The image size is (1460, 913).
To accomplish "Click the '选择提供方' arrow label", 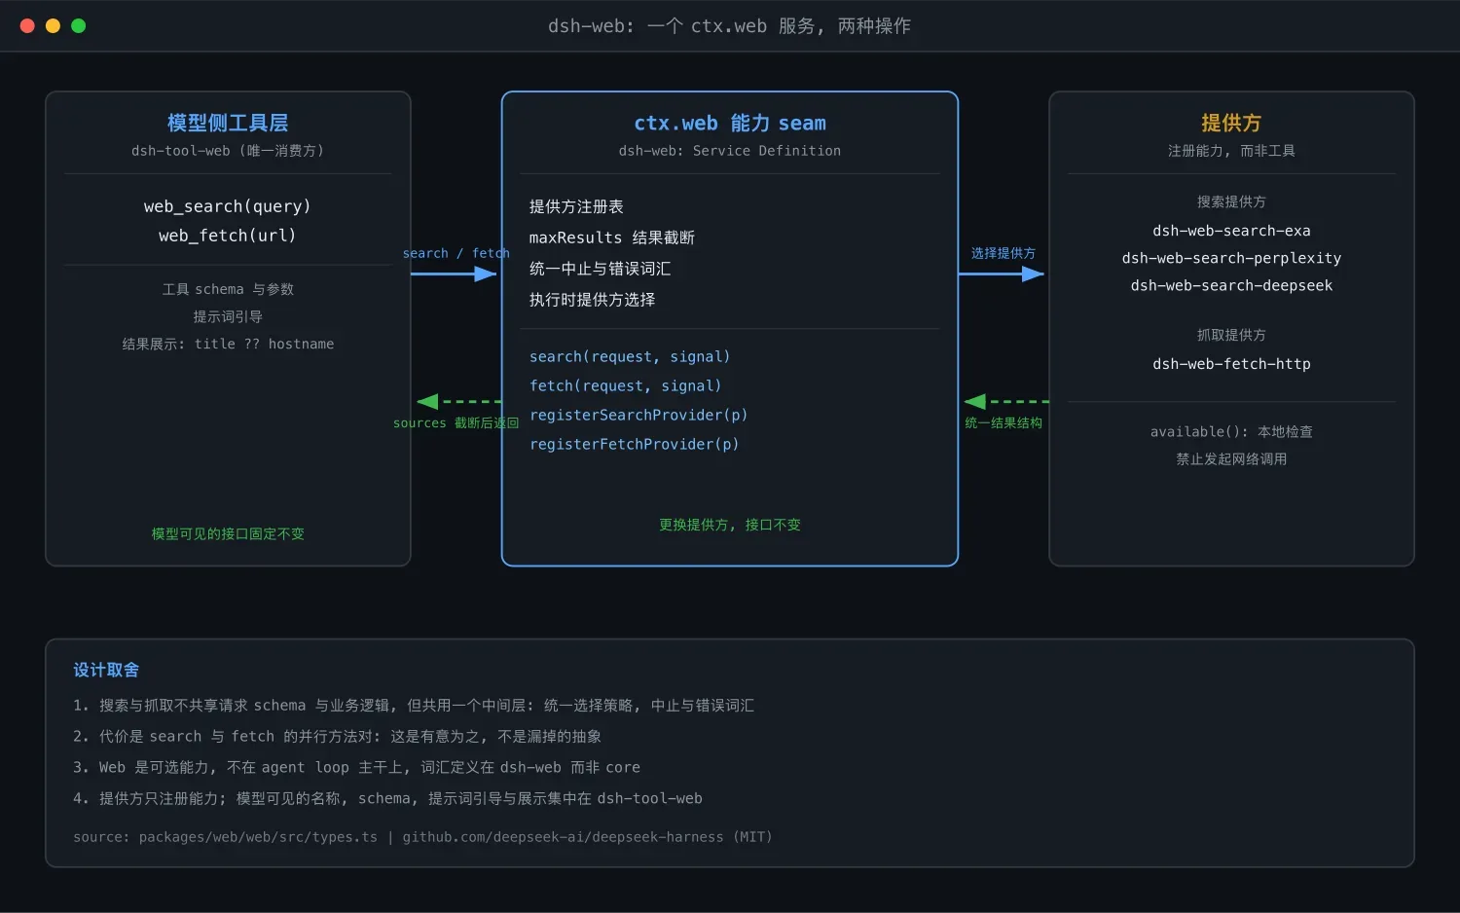I will tap(1004, 253).
